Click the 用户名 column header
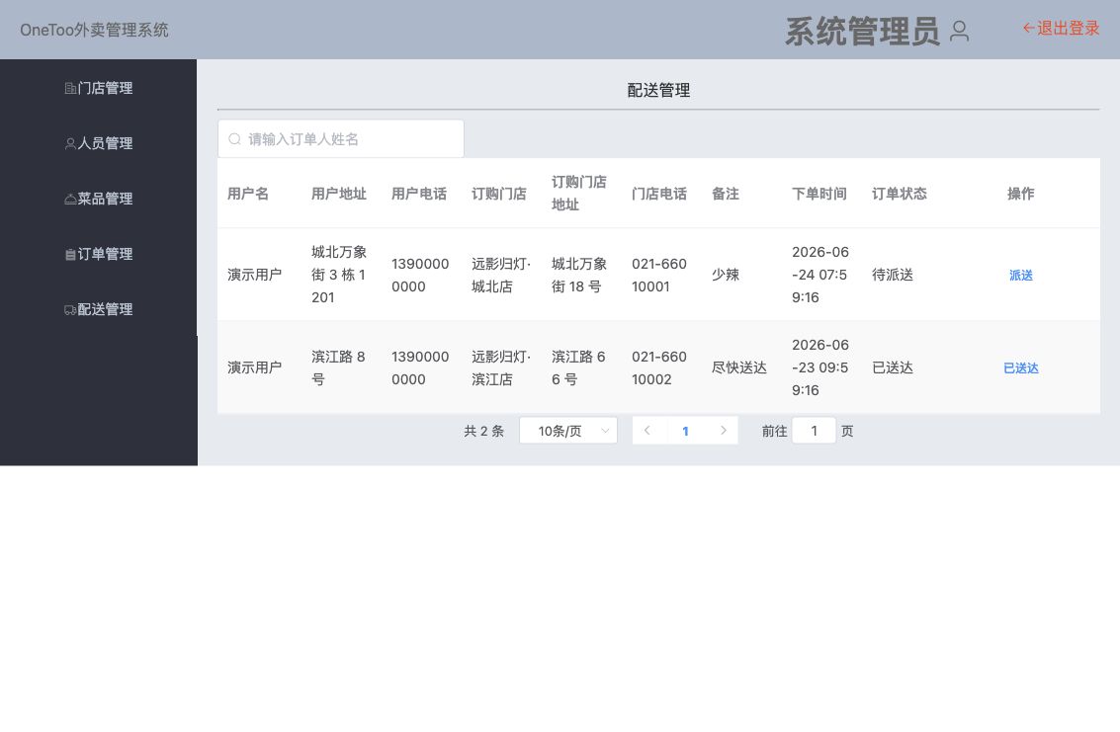Screen dimensions: 1120x732 [248, 194]
